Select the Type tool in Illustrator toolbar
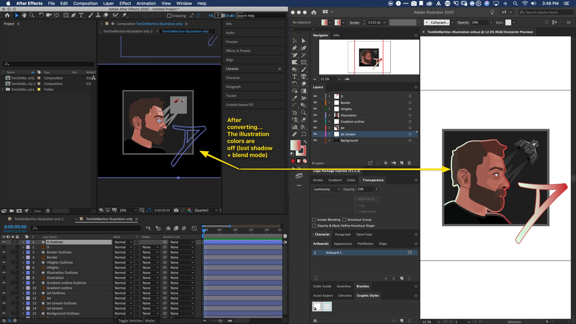Viewport: 576px width, 324px height. point(294,77)
